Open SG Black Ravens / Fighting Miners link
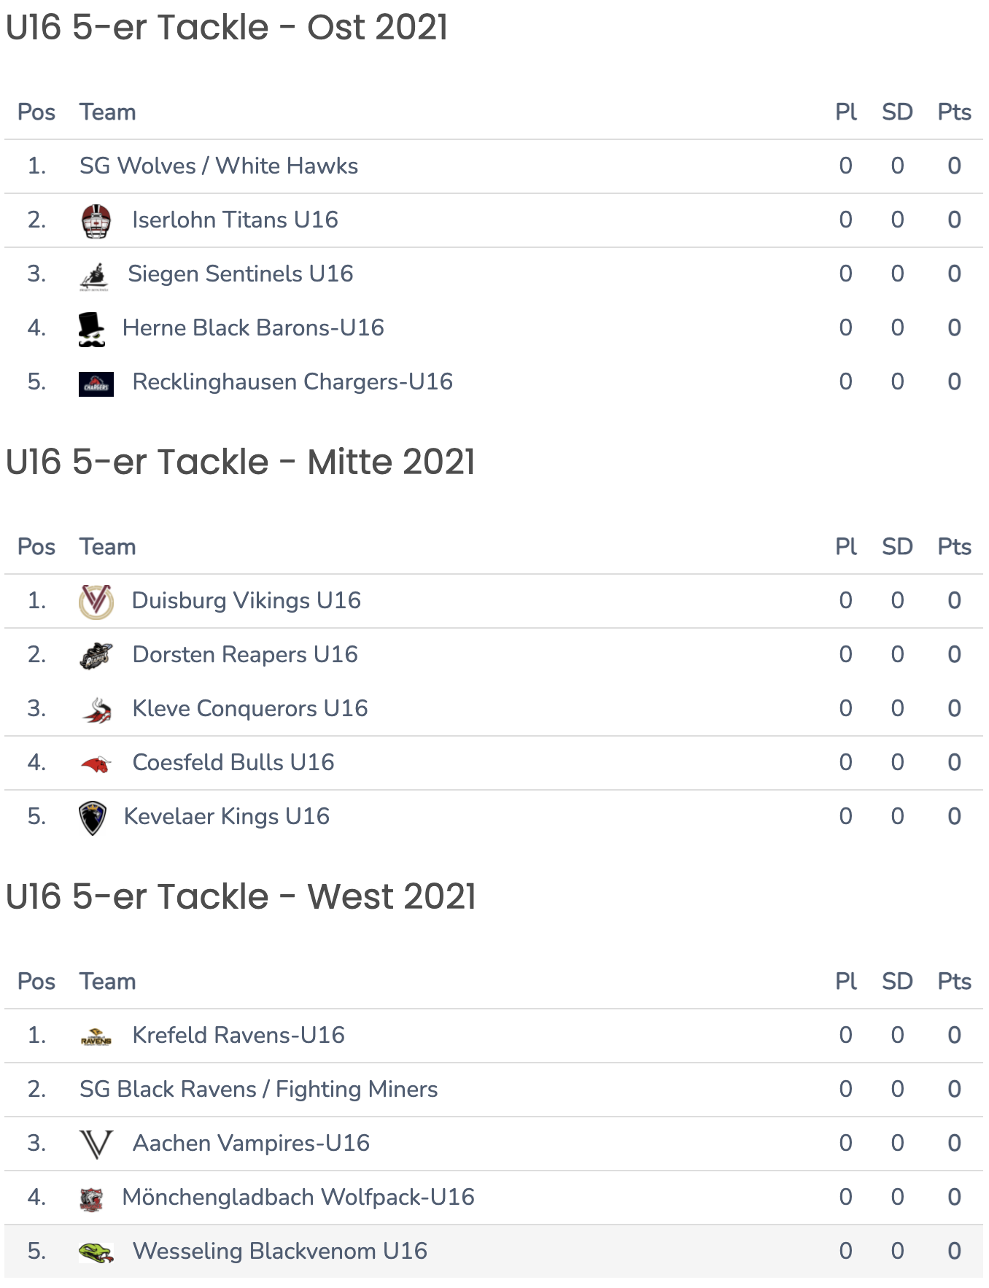 pos(259,1089)
